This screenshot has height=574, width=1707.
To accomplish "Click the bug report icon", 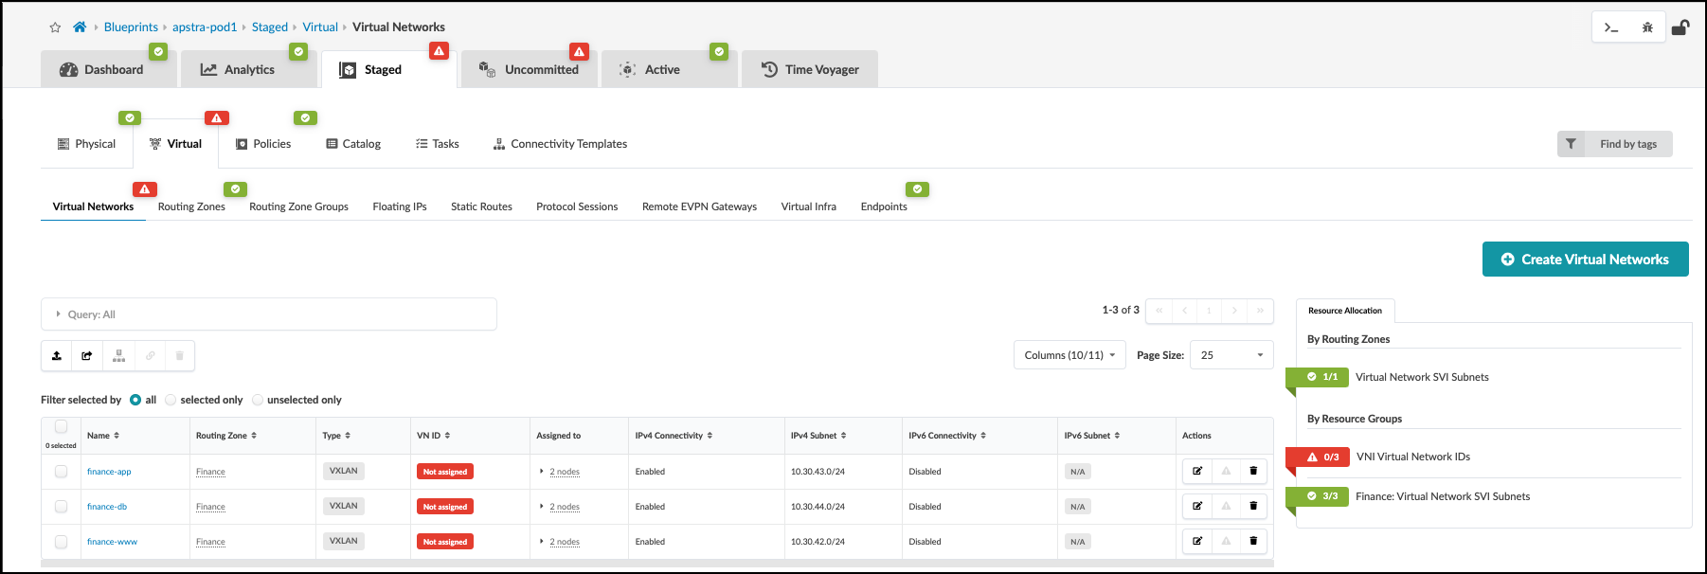I will (x=1647, y=27).
